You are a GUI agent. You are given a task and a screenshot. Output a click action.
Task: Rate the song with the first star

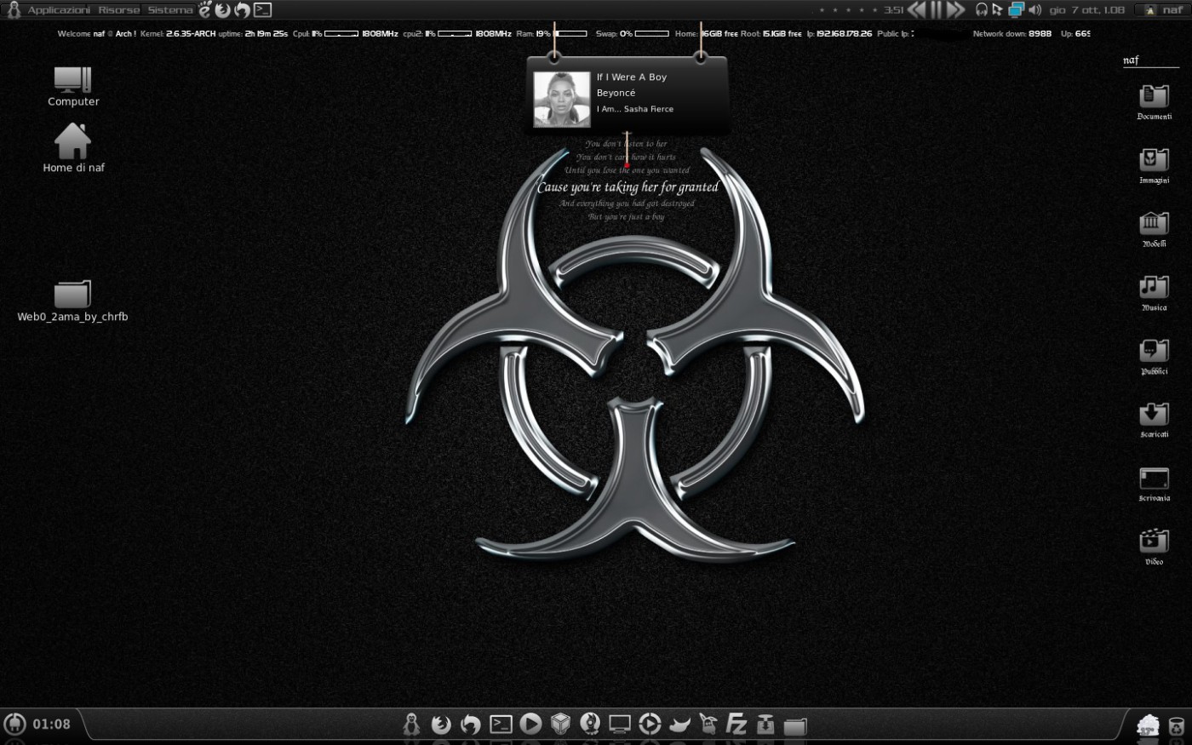coord(822,10)
